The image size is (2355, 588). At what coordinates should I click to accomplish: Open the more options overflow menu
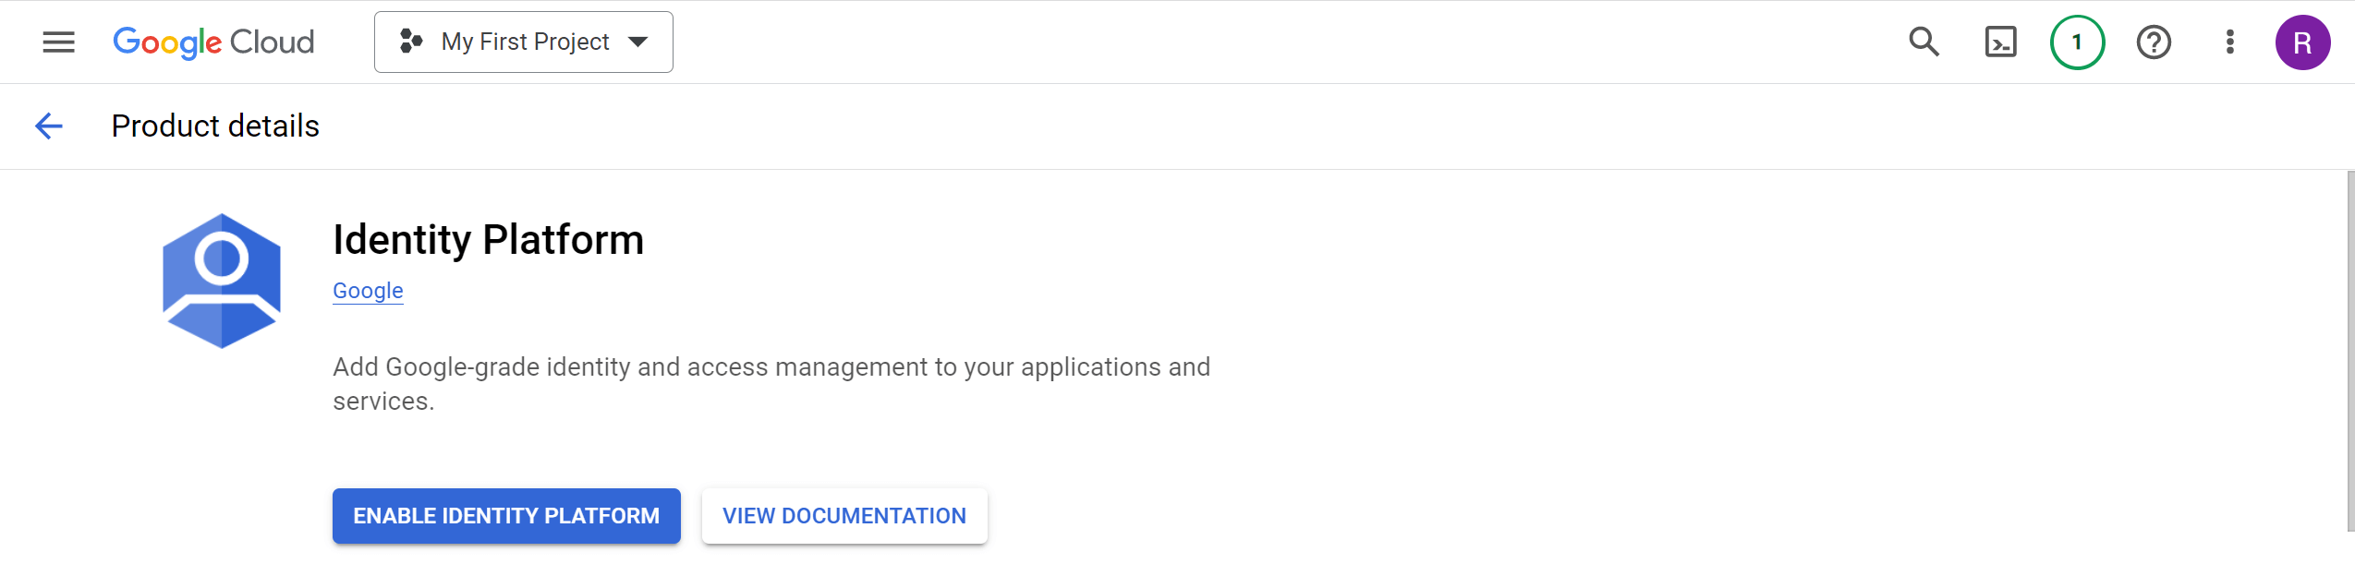[x=2229, y=42]
